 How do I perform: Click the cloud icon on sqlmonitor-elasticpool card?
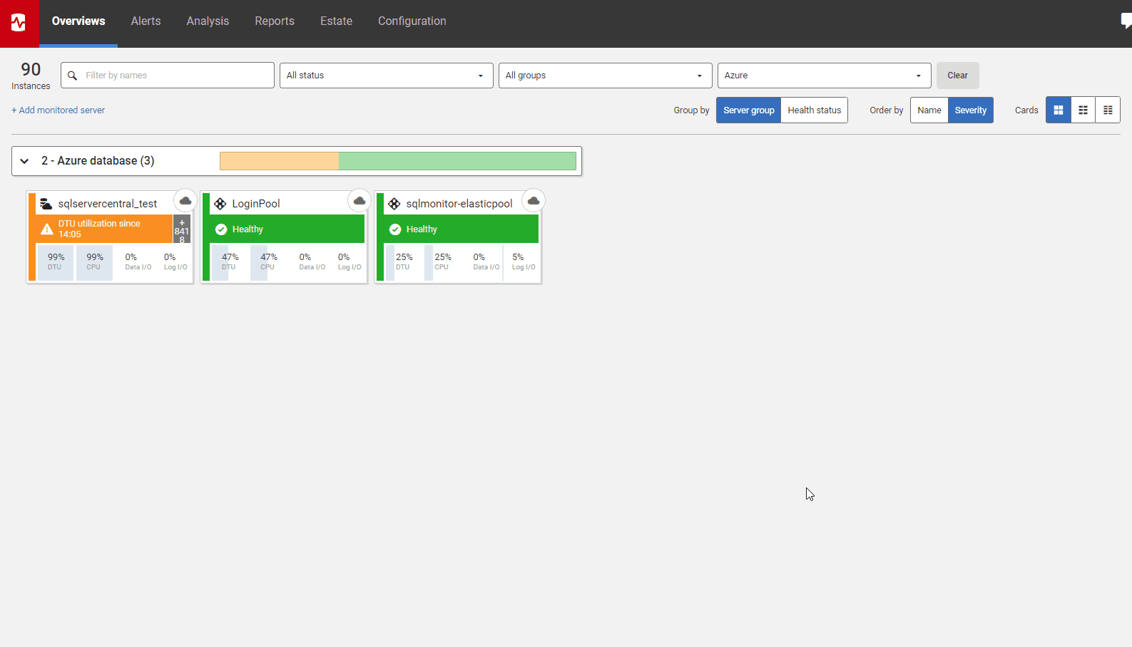tap(534, 201)
